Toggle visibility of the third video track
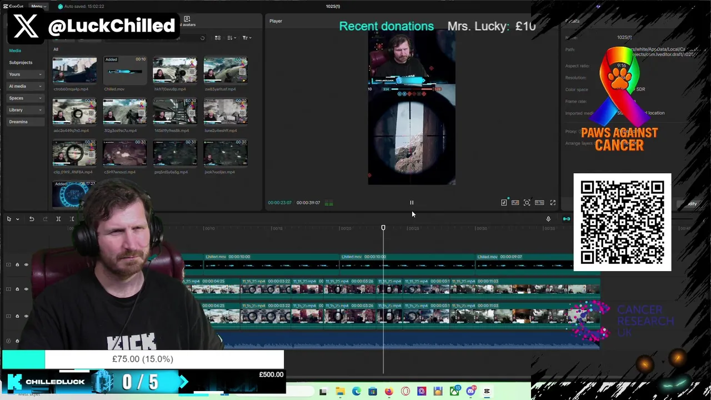The width and height of the screenshot is (711, 400). [26, 316]
